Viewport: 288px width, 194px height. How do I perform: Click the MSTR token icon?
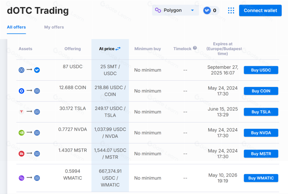click(x=21, y=154)
